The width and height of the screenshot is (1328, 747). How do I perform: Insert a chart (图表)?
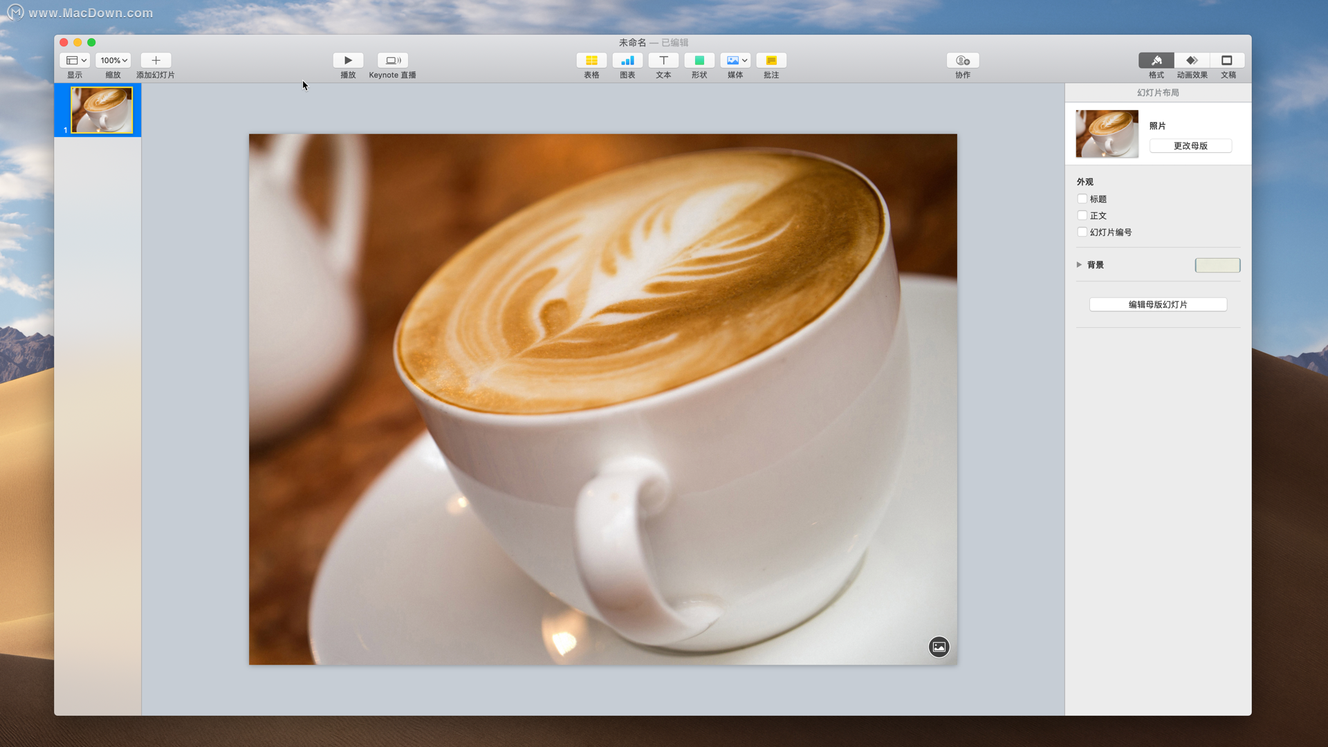pos(627,60)
